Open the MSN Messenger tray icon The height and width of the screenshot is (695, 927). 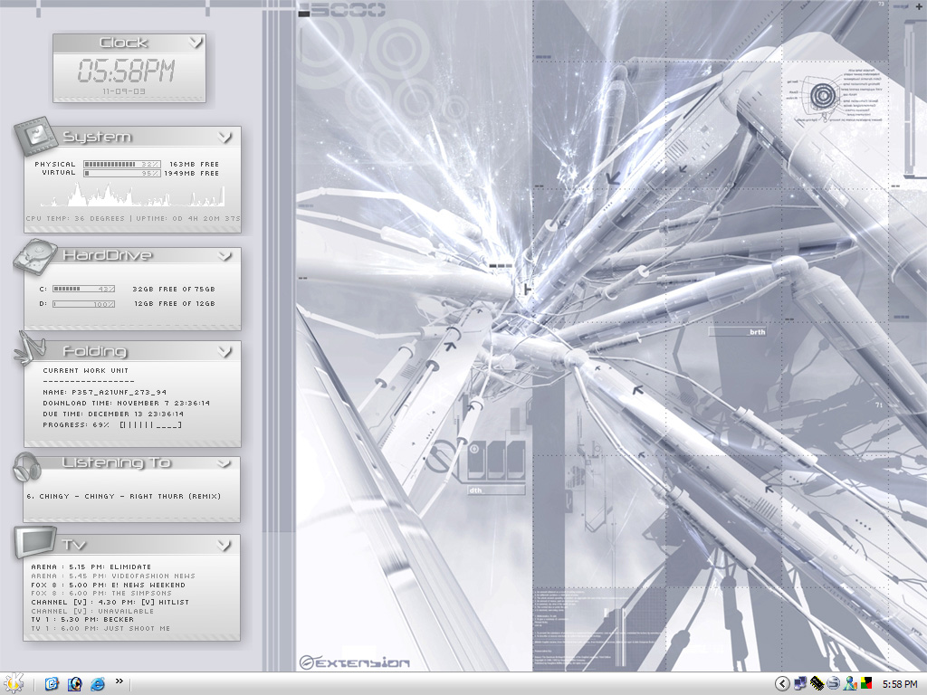851,683
